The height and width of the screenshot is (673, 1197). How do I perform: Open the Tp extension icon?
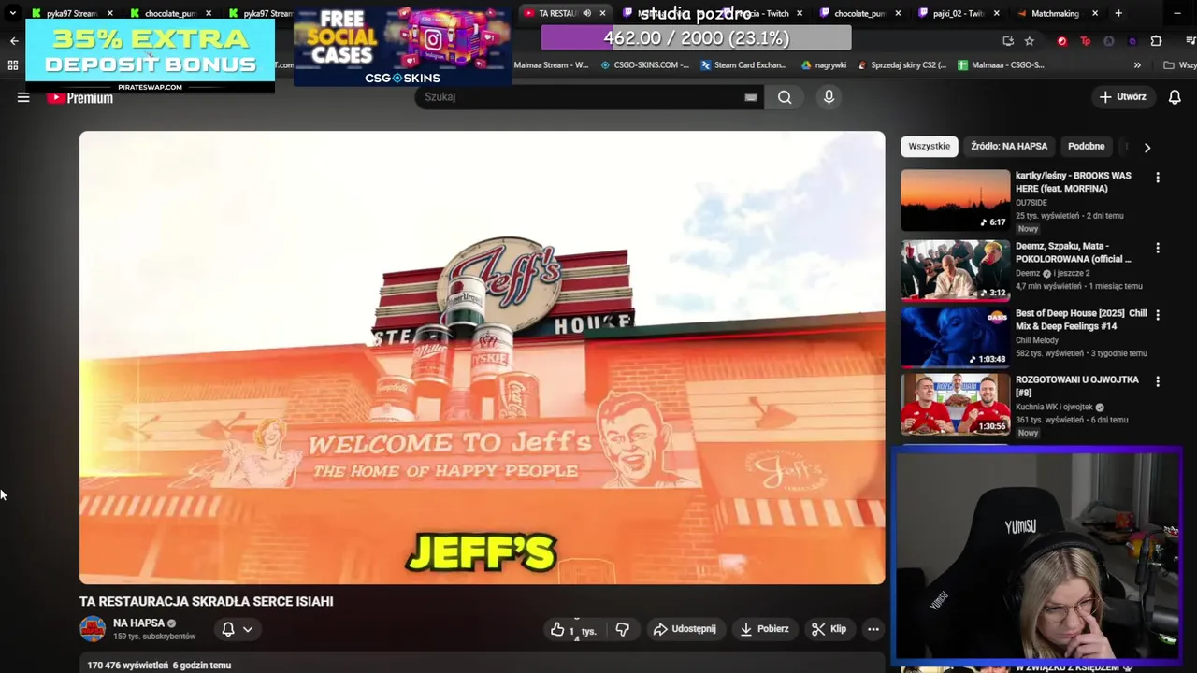1085,41
